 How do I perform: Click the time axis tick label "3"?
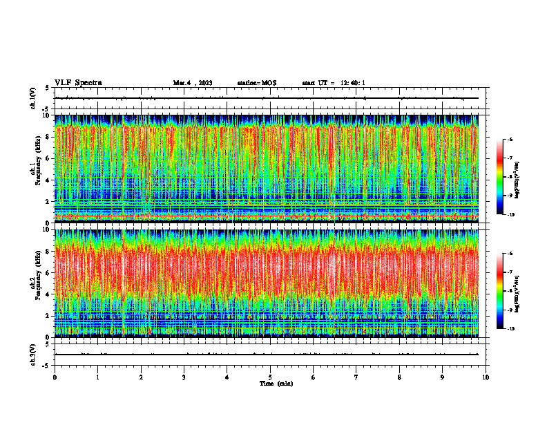pos(184,377)
